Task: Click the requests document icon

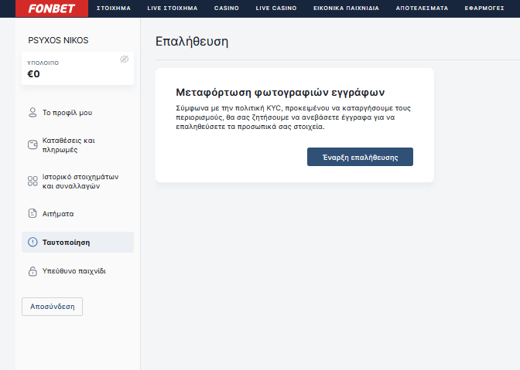Action: pos(32,213)
